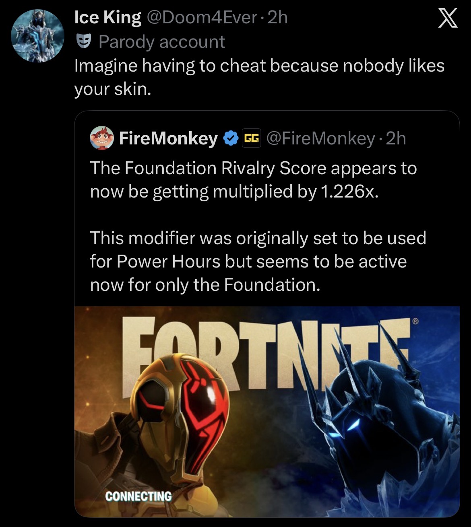Viewport: 471px width, 527px height.
Task: Click the parody account mask icon
Action: point(83,41)
